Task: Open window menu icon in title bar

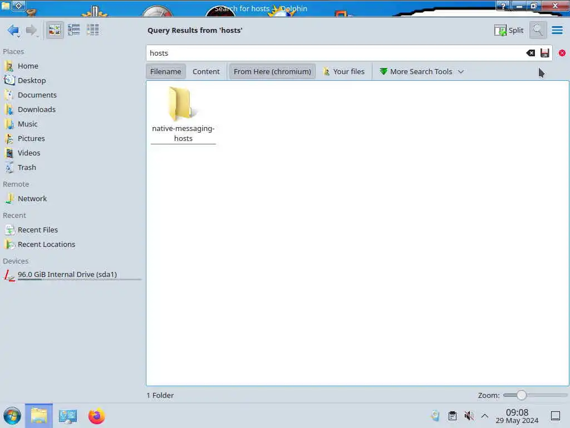Action: pos(6,6)
